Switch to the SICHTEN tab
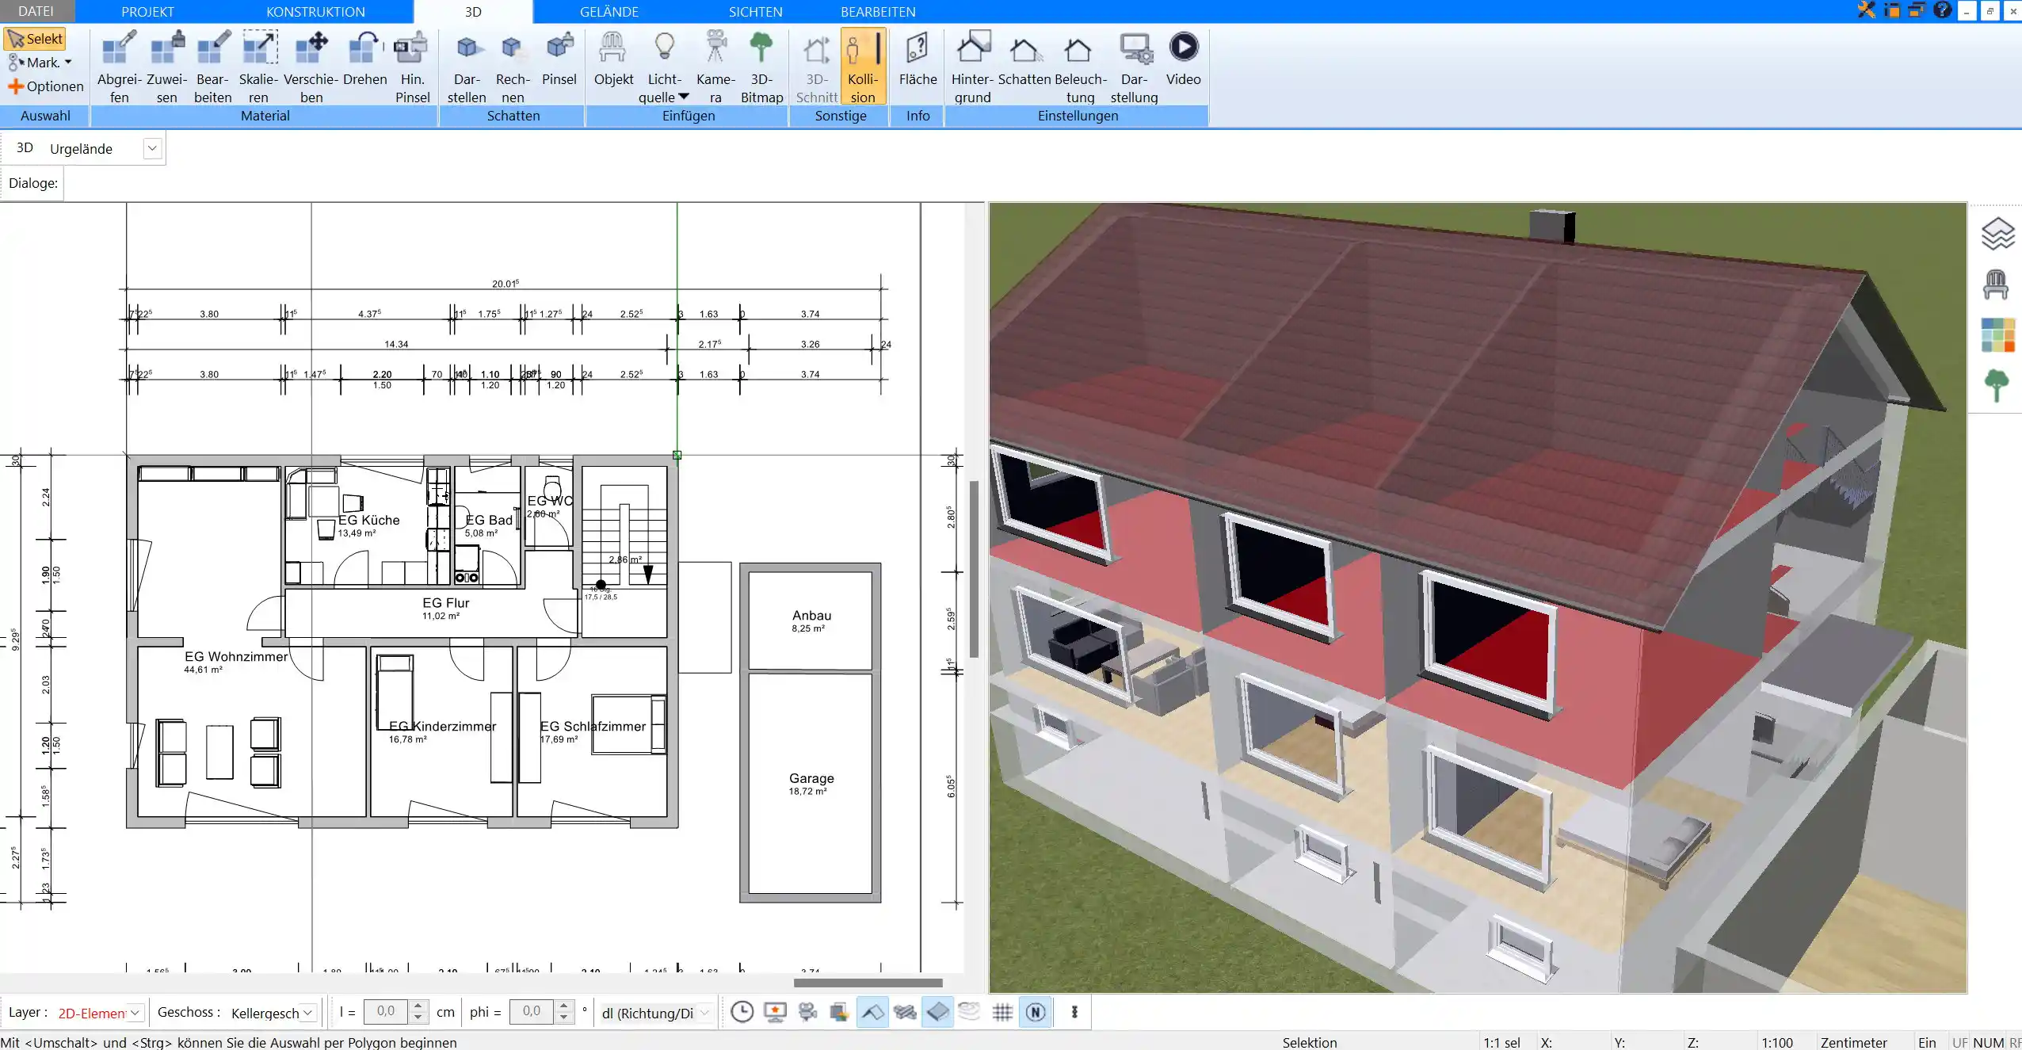 tap(755, 11)
